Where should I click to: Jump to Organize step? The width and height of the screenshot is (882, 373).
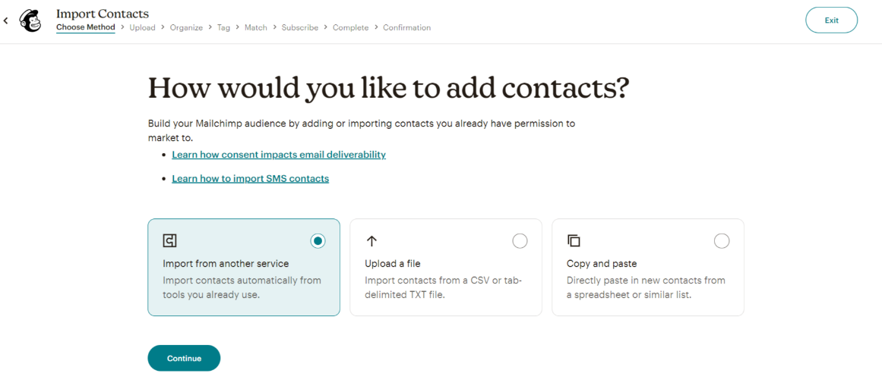(186, 27)
